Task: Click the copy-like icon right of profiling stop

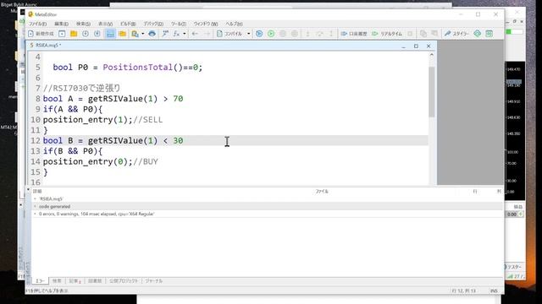Action: point(423,34)
